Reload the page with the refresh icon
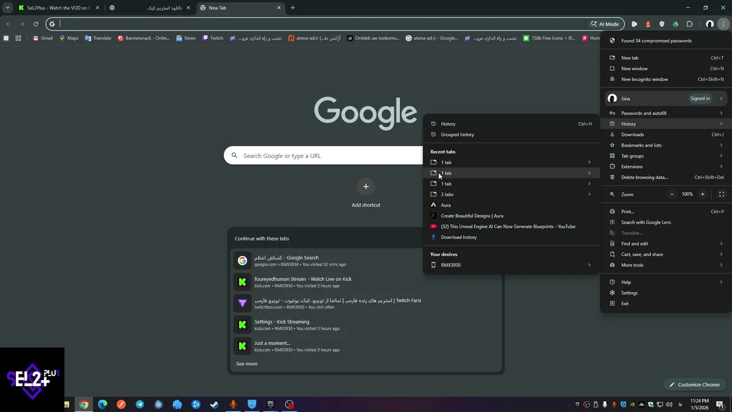This screenshot has height=412, width=732. pos(35,24)
